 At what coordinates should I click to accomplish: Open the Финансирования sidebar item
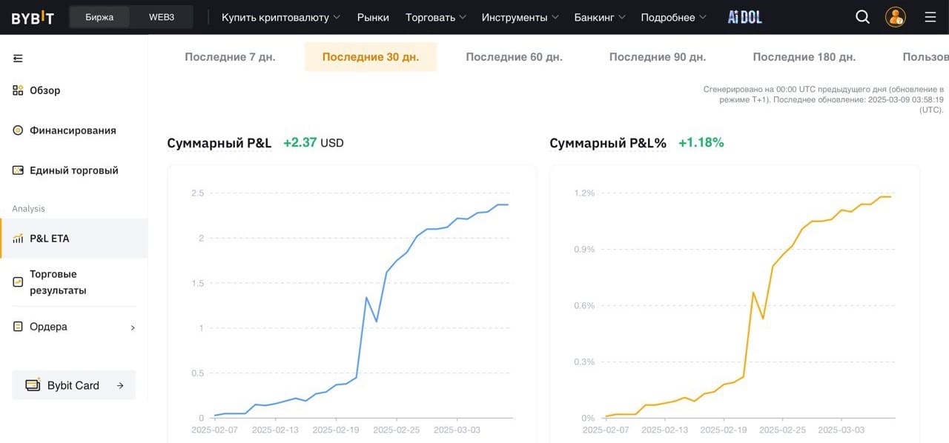click(74, 130)
